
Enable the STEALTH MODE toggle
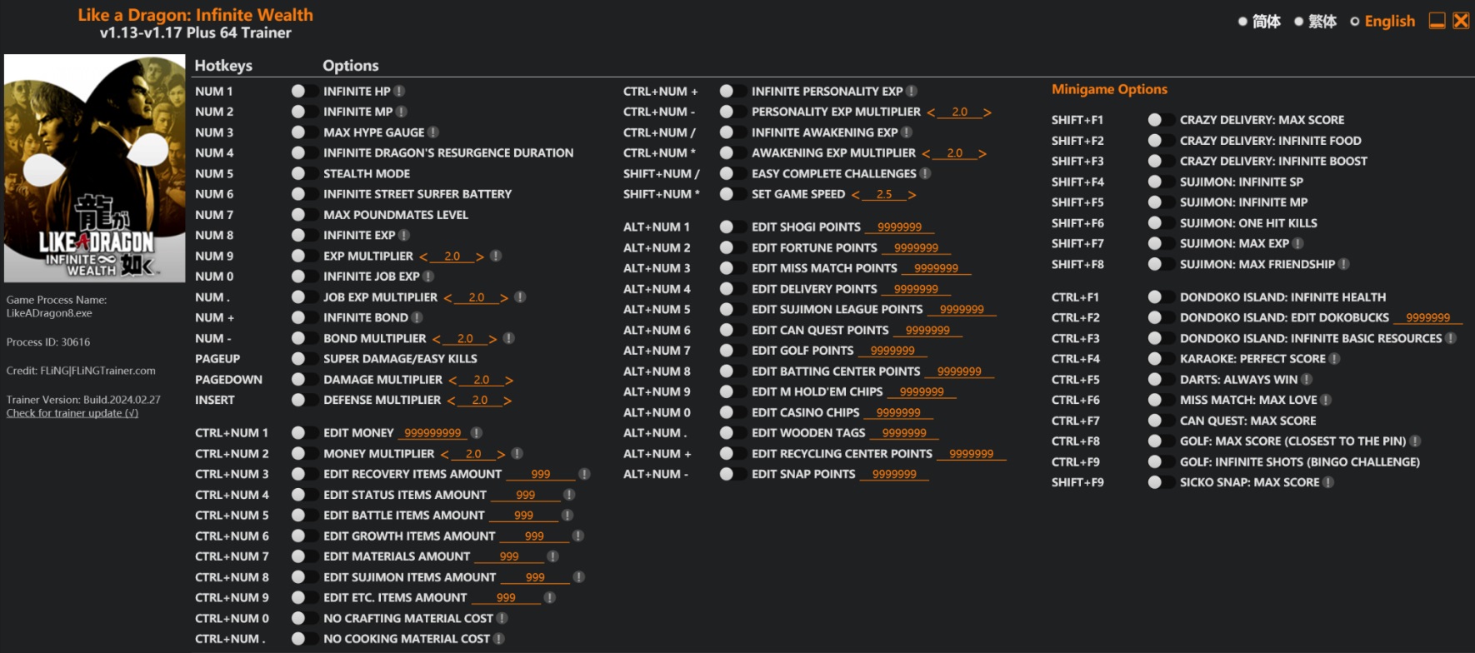[x=303, y=174]
